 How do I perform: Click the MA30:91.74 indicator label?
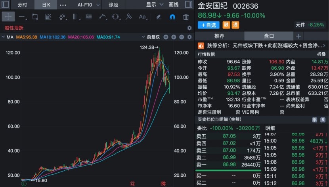click(x=108, y=37)
